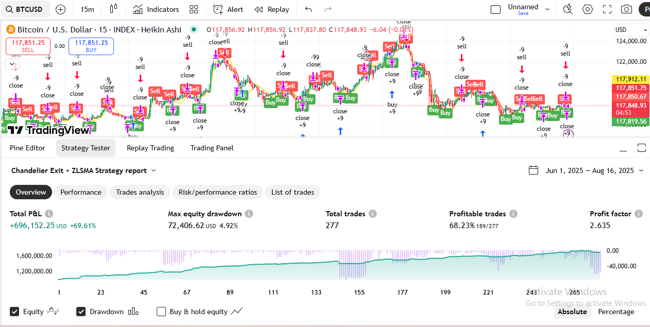Open the candle chart type selector
Screen dimensions: 650x327
pos(114,9)
